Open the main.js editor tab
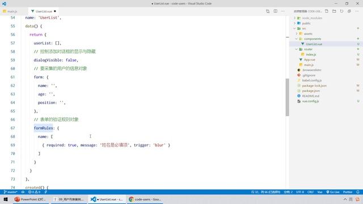 10,11
